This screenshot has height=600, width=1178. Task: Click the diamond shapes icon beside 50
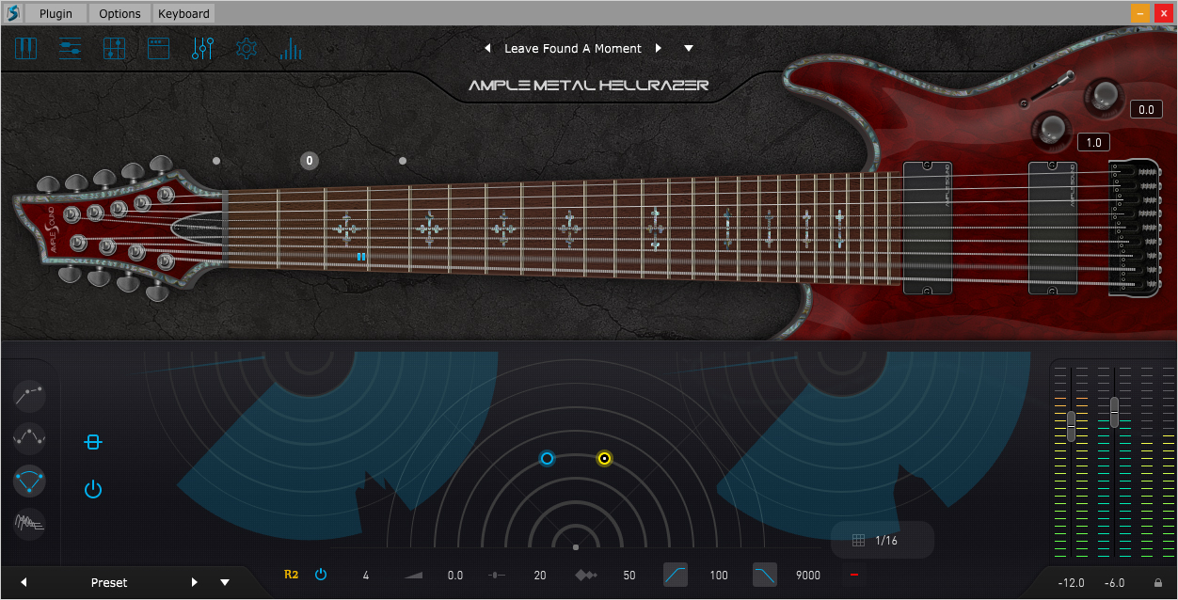(x=586, y=576)
